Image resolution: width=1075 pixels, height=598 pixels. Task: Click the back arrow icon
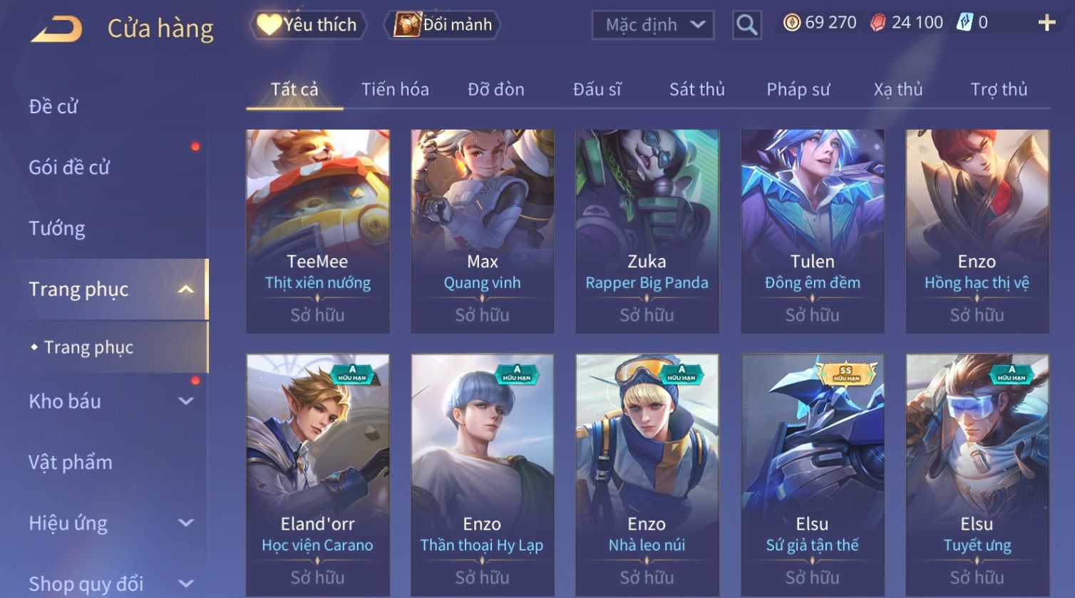click(56, 29)
